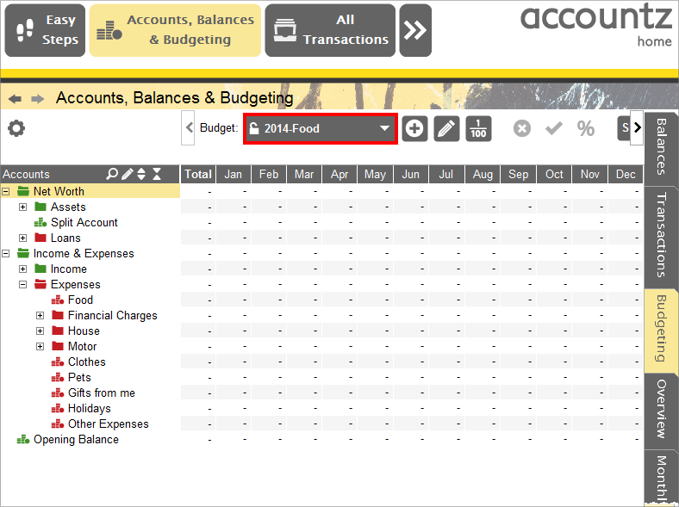Screen dimensions: 679x507
Task: Click the 1/100 rounding icon
Action: 478,128
